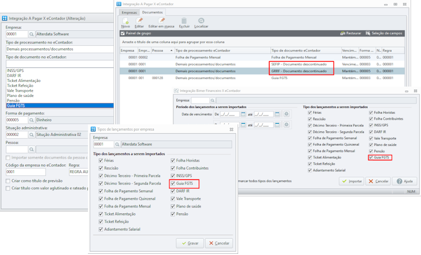Switch to the Empresas tab

tap(129, 12)
